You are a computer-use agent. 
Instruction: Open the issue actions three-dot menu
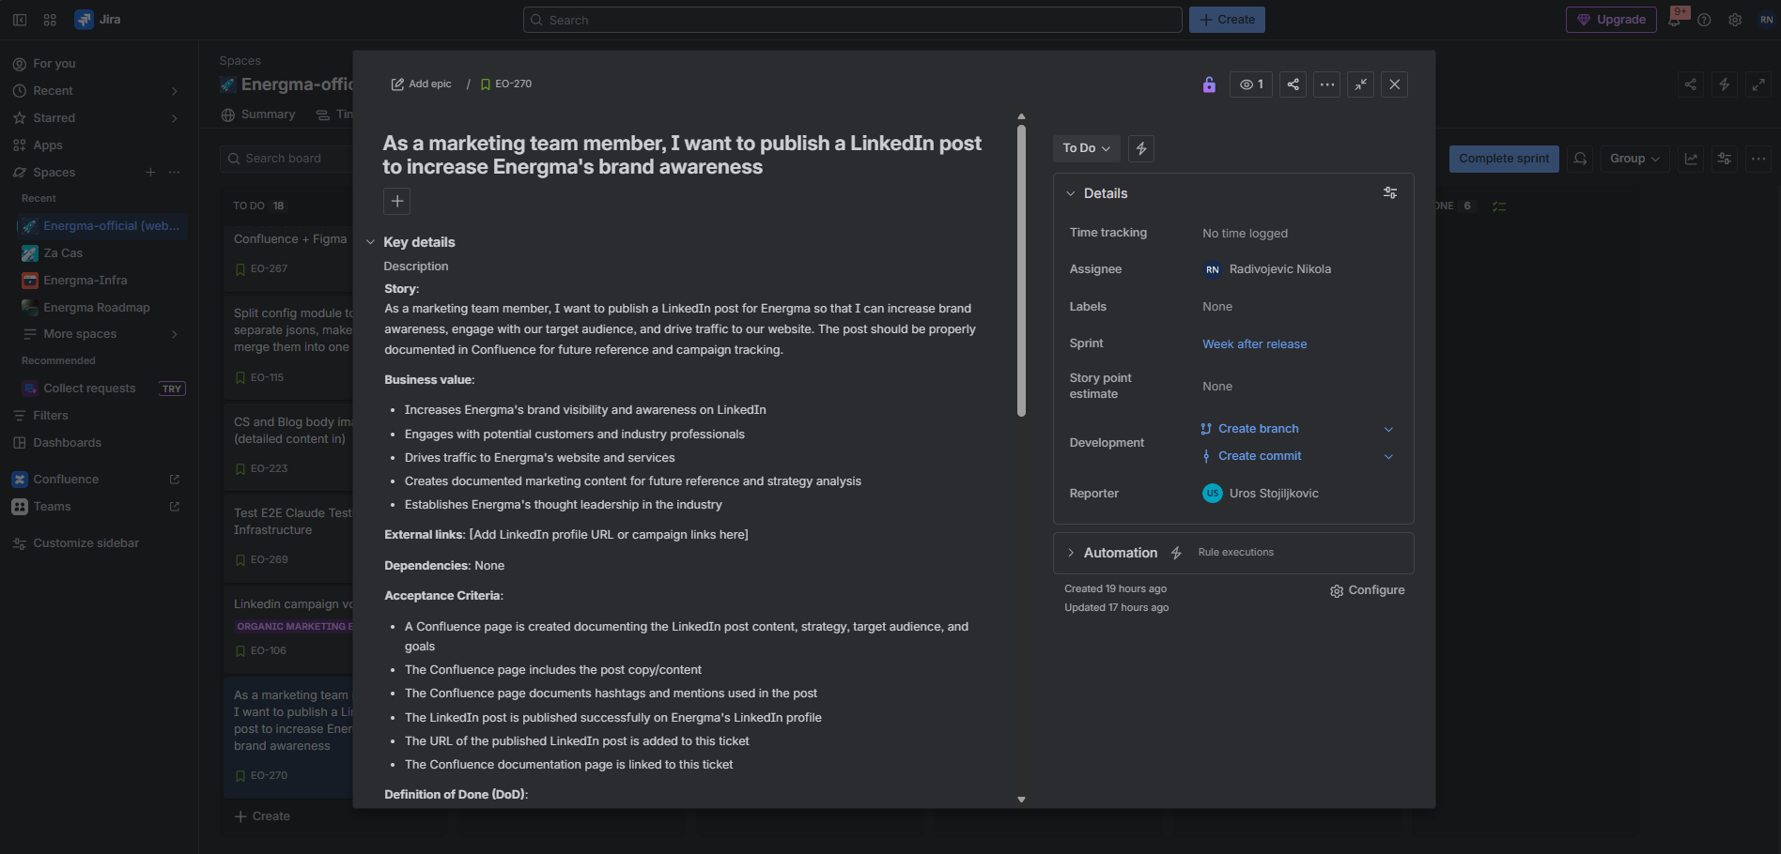1326,84
